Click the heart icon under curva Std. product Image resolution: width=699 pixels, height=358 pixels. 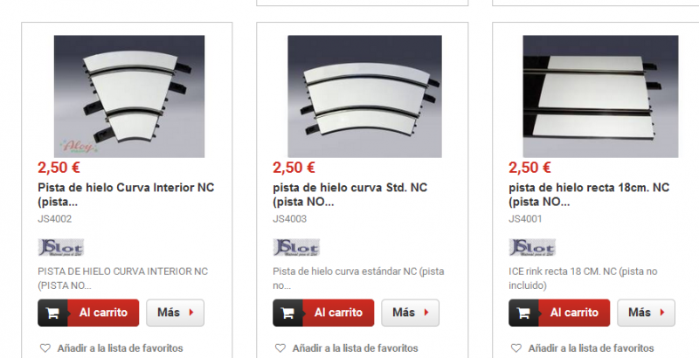pyautogui.click(x=280, y=348)
